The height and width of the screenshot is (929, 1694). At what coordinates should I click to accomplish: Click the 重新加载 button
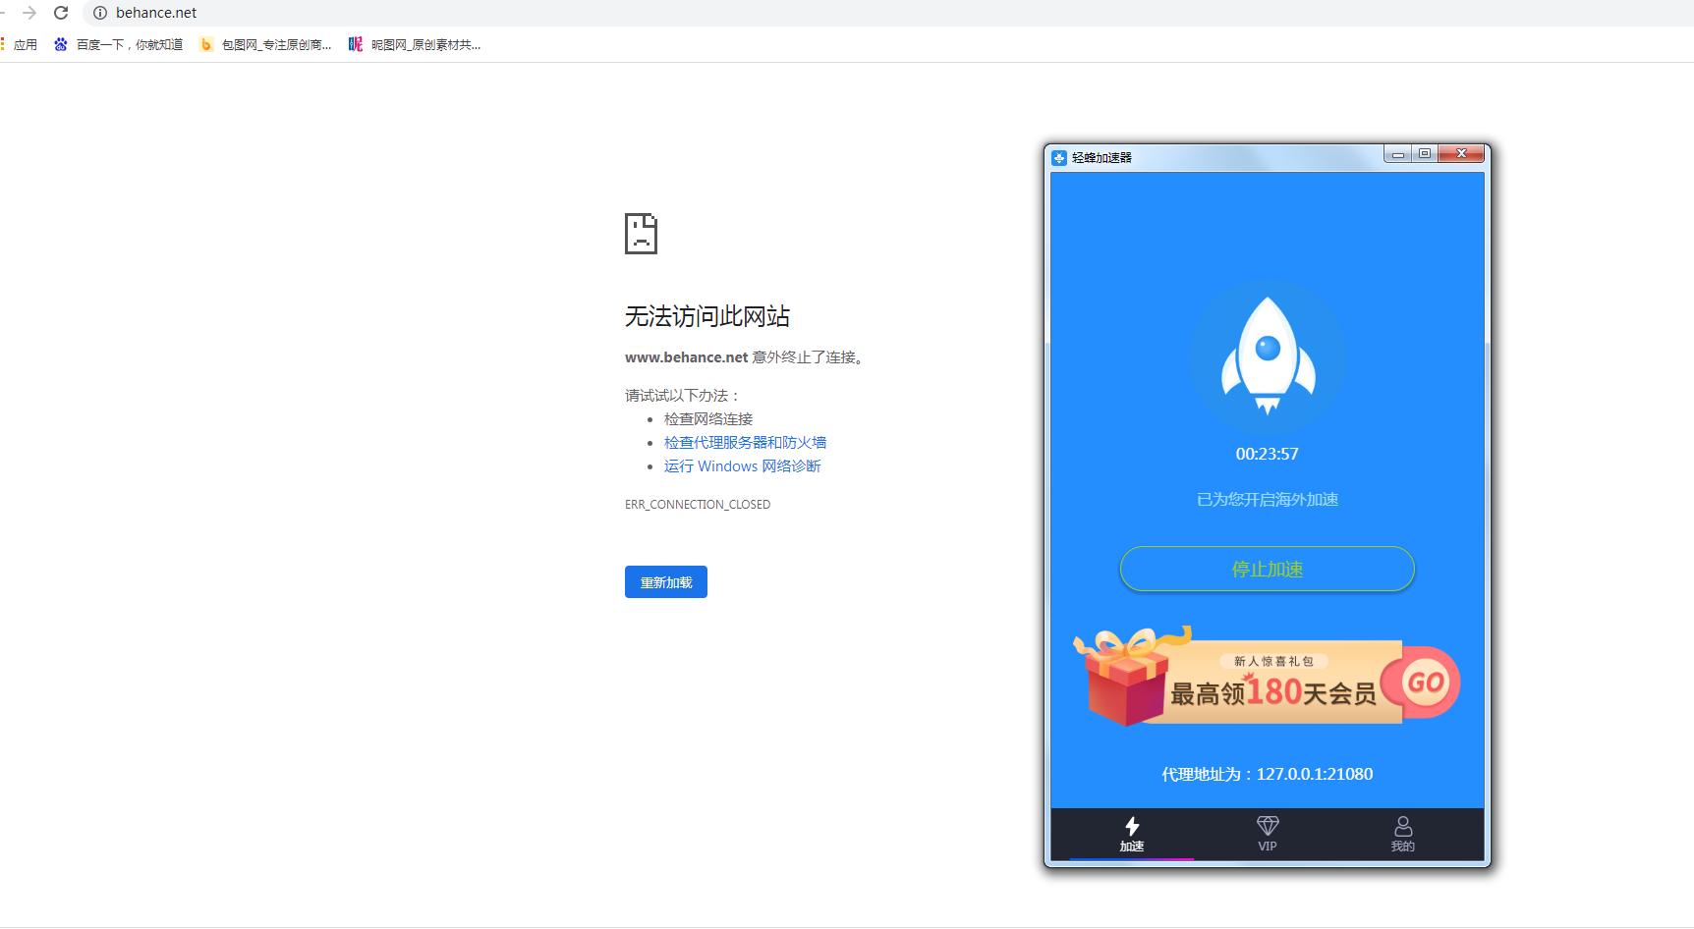[666, 582]
